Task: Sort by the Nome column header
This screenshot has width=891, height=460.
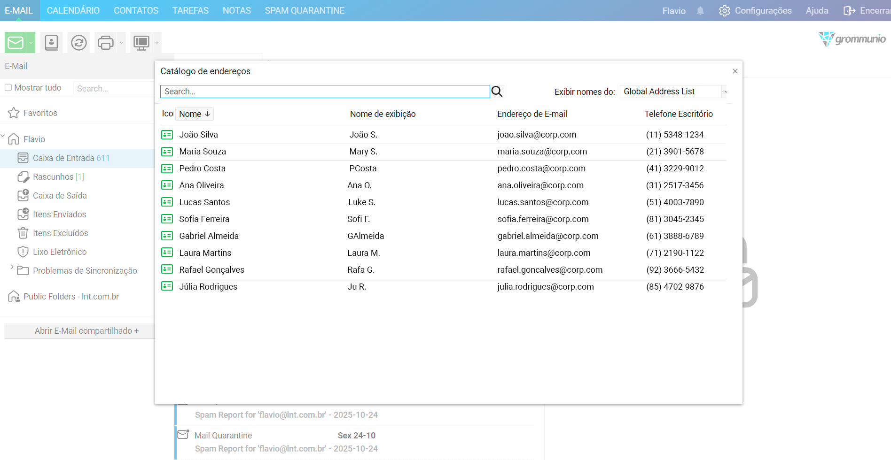Action: (x=194, y=114)
